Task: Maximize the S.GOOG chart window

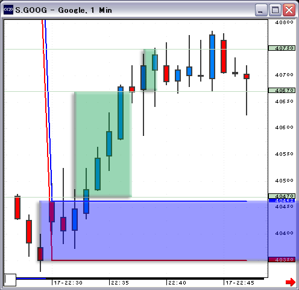Action: (x=275, y=10)
